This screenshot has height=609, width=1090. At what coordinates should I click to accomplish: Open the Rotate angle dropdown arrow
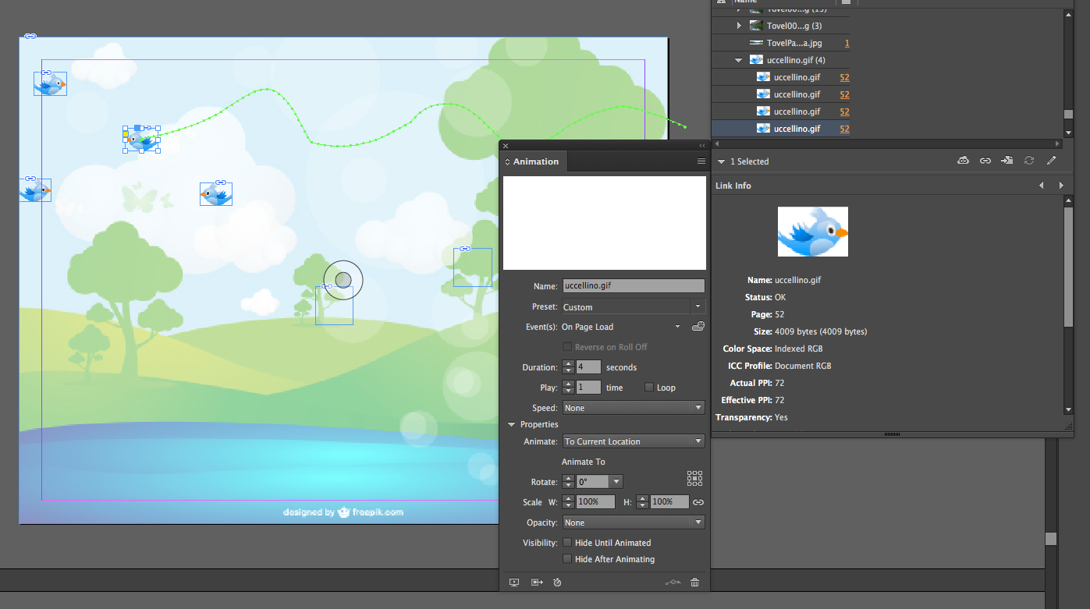pos(616,482)
